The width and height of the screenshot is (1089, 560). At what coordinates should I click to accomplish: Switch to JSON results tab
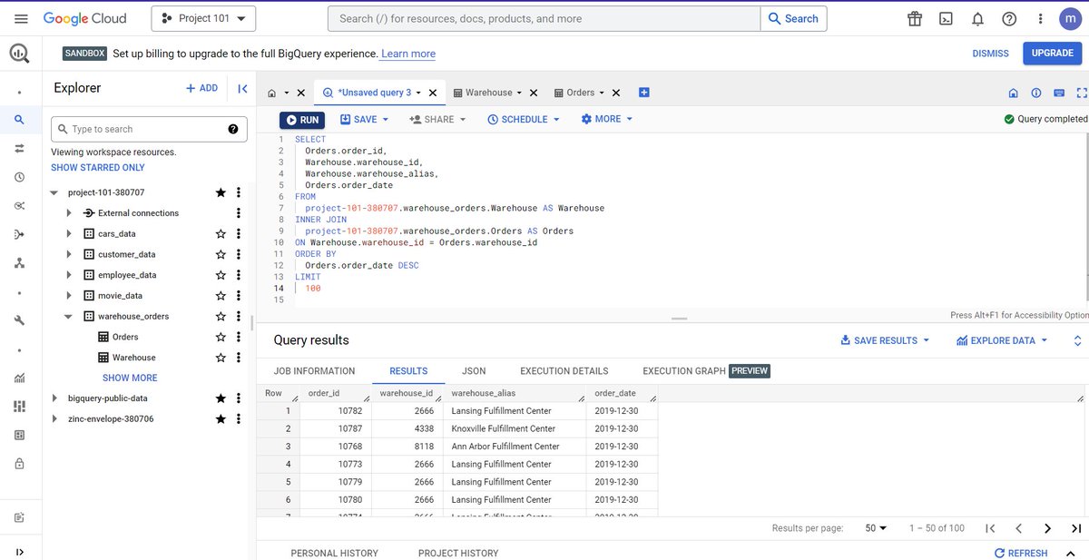474,371
